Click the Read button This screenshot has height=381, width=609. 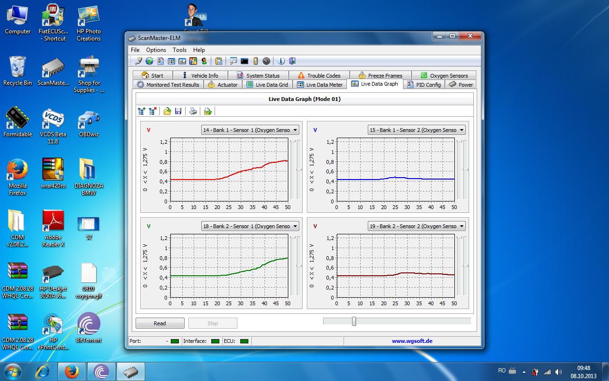160,323
